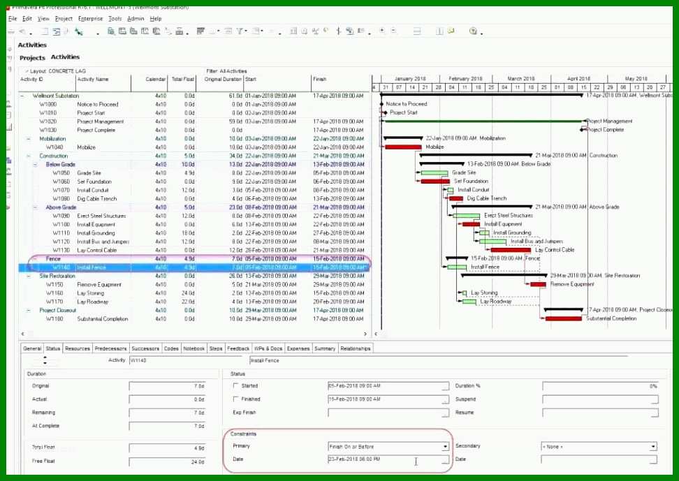Click ellipsis button beside Finished date field
This screenshot has width=679, height=481.
coord(445,399)
